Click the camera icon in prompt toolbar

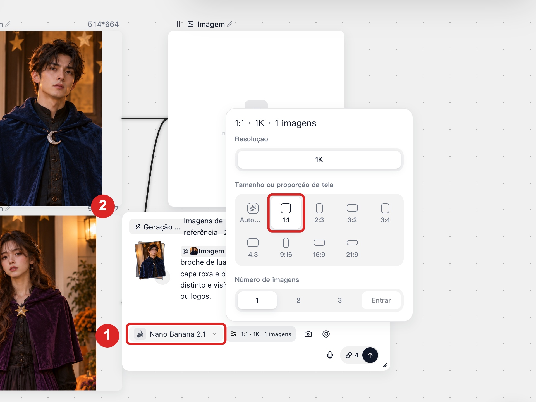pyautogui.click(x=308, y=334)
